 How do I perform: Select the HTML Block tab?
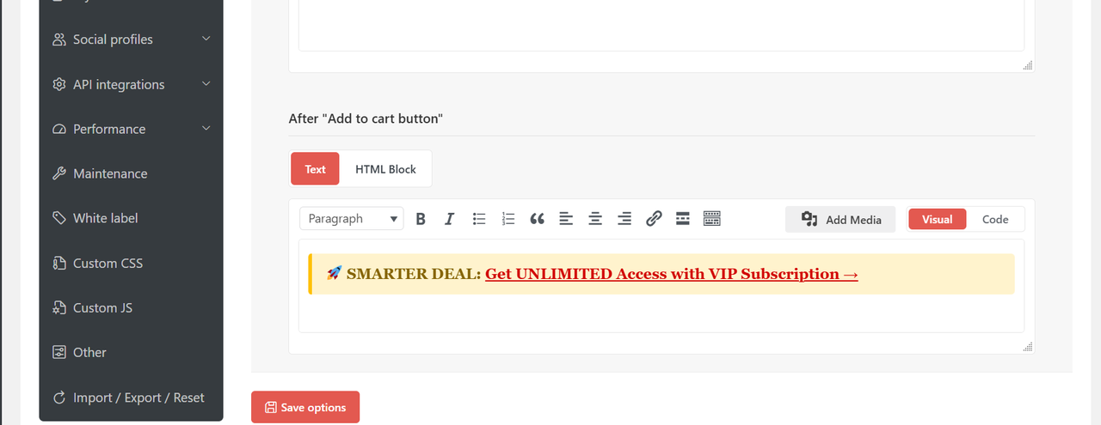coord(385,169)
